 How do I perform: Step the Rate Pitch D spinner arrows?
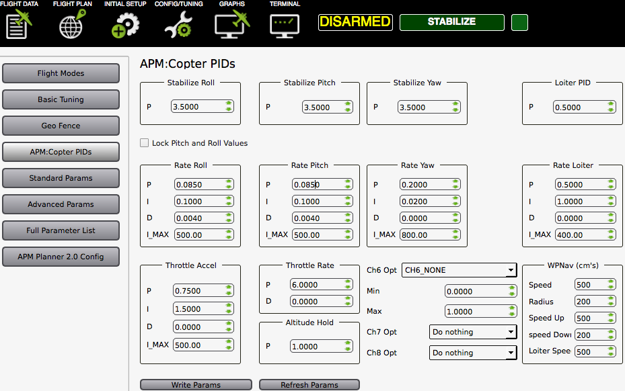(x=348, y=218)
